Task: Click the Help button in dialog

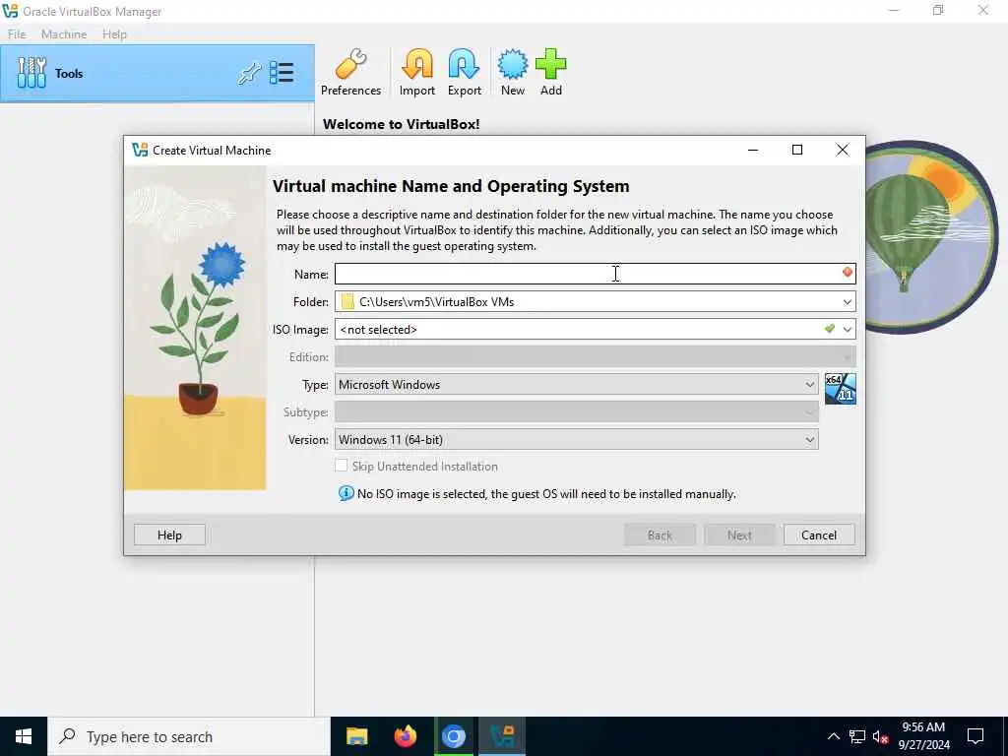Action: (x=169, y=535)
